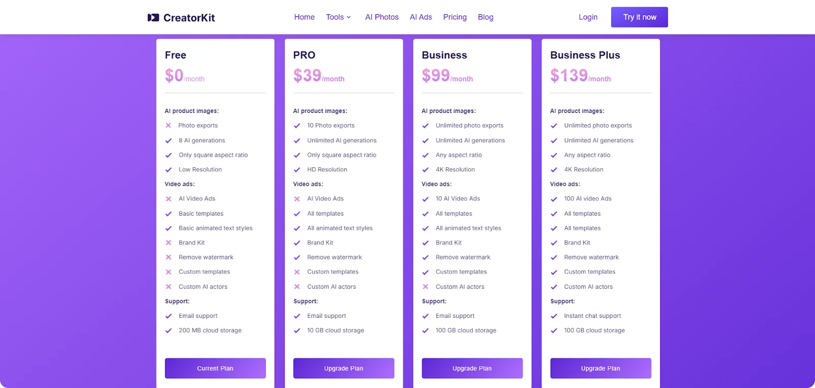Click Current Plan on the Free tier
Viewport: 815px width, 388px height.
(x=215, y=368)
